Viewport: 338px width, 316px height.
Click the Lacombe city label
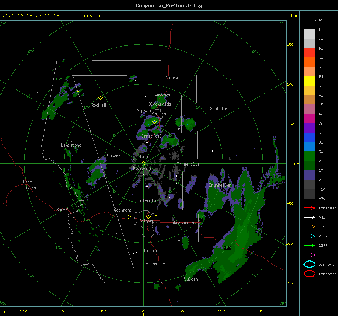[x=162, y=94]
